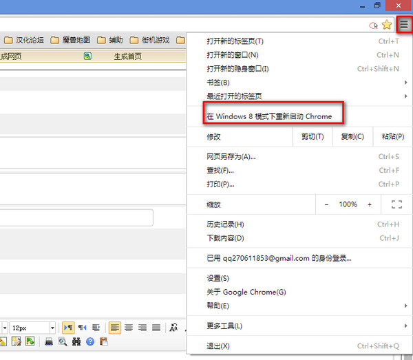413x360 pixels.
Task: Bookmark this page with the star icon
Action: pos(387,25)
